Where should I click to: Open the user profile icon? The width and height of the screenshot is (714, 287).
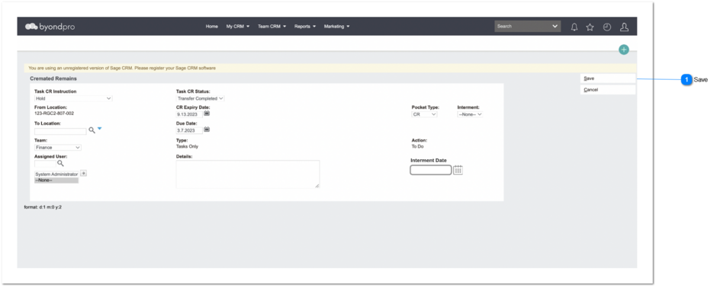click(x=624, y=27)
